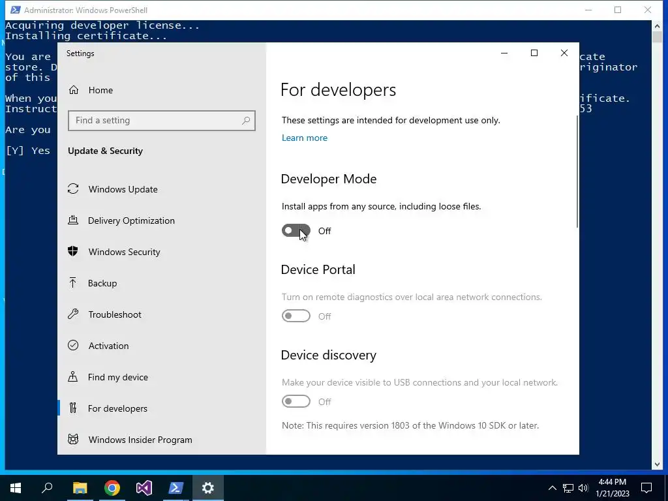
Task: Click the Windows Update refresh icon
Action: pyautogui.click(x=73, y=189)
